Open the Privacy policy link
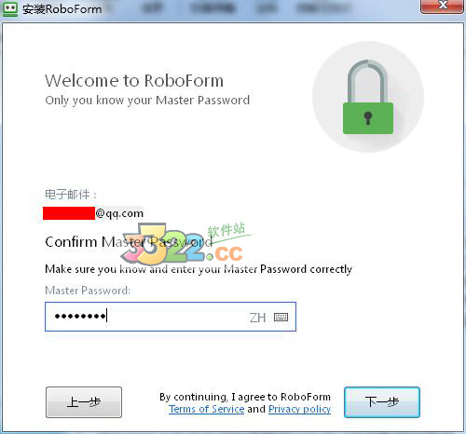466x434 pixels. click(x=299, y=409)
